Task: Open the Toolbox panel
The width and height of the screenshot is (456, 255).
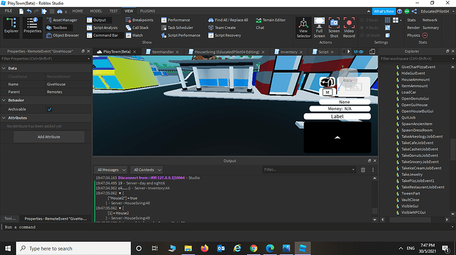Action: (x=57, y=28)
